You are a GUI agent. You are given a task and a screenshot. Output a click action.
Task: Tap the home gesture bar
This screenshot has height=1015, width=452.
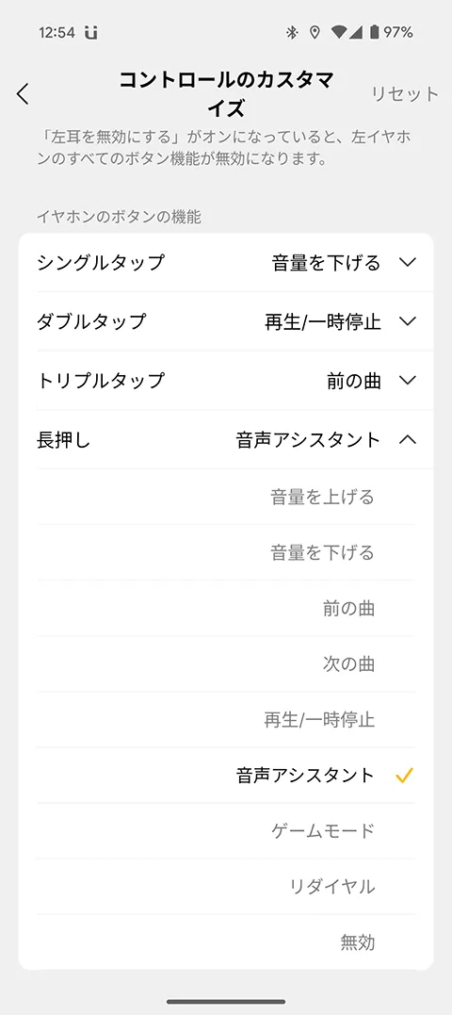(x=226, y=1002)
